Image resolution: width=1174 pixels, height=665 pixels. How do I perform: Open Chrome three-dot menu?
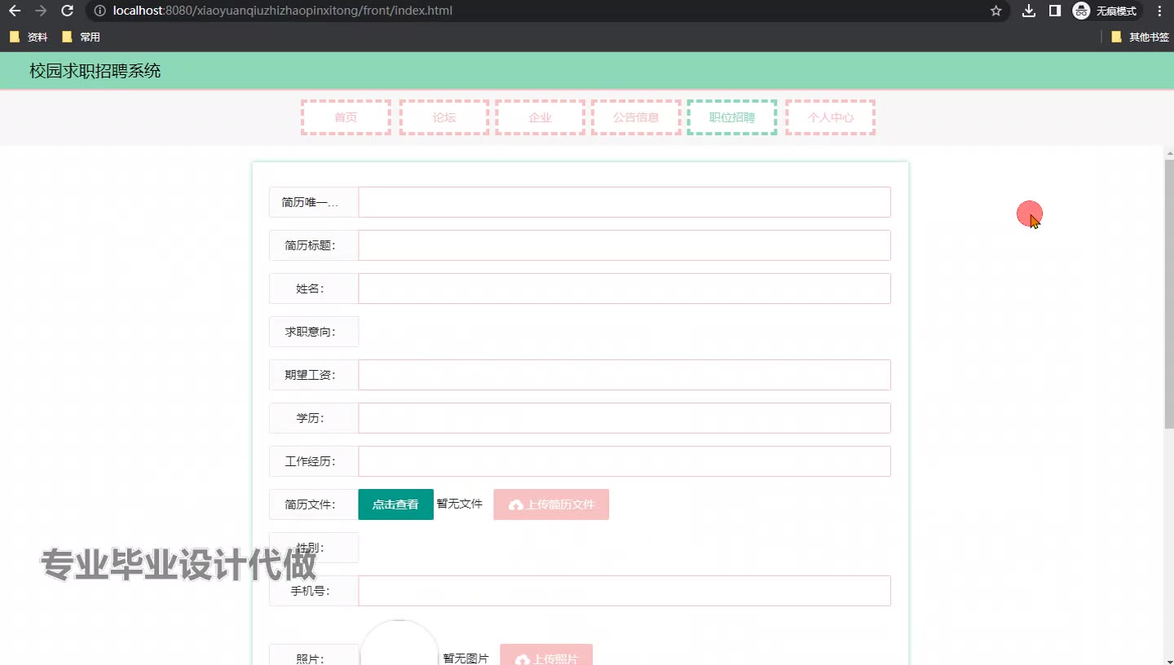click(1160, 11)
